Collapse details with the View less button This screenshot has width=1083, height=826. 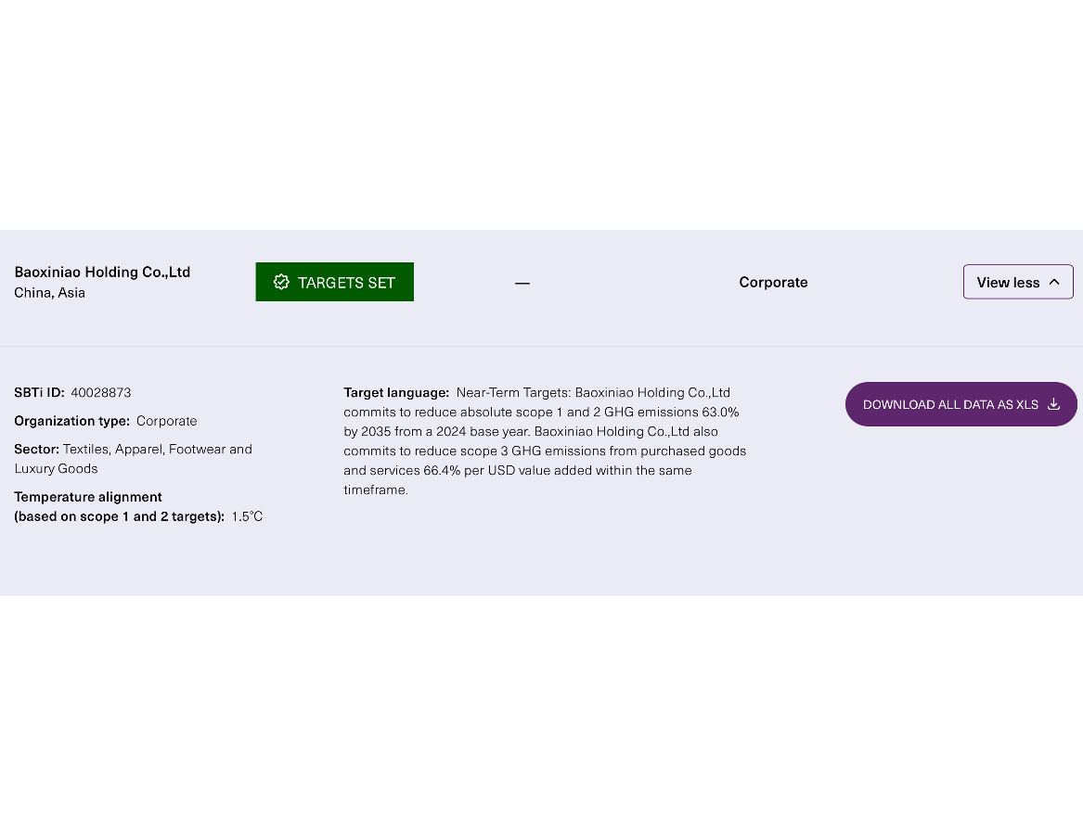[1018, 282]
